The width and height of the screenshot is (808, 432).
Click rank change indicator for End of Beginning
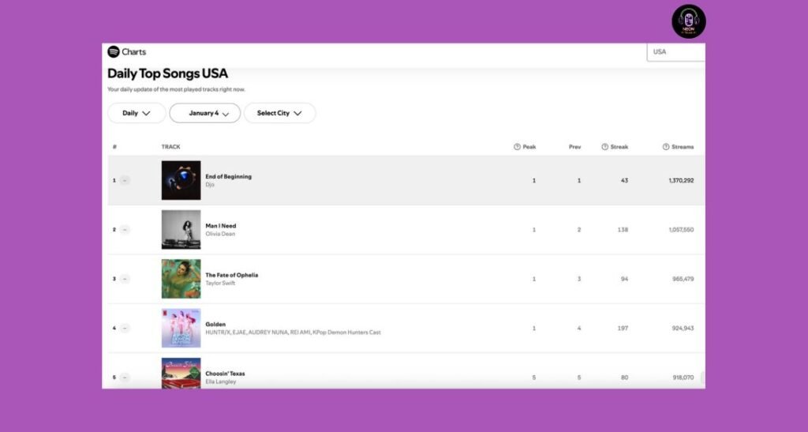[x=125, y=180]
